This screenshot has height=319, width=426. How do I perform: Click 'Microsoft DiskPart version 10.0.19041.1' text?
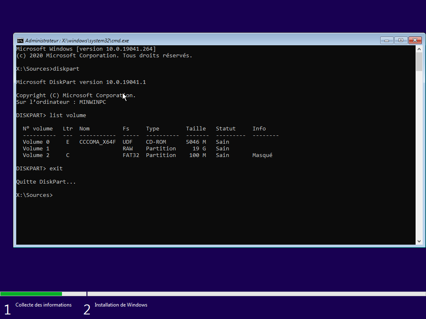tap(81, 82)
